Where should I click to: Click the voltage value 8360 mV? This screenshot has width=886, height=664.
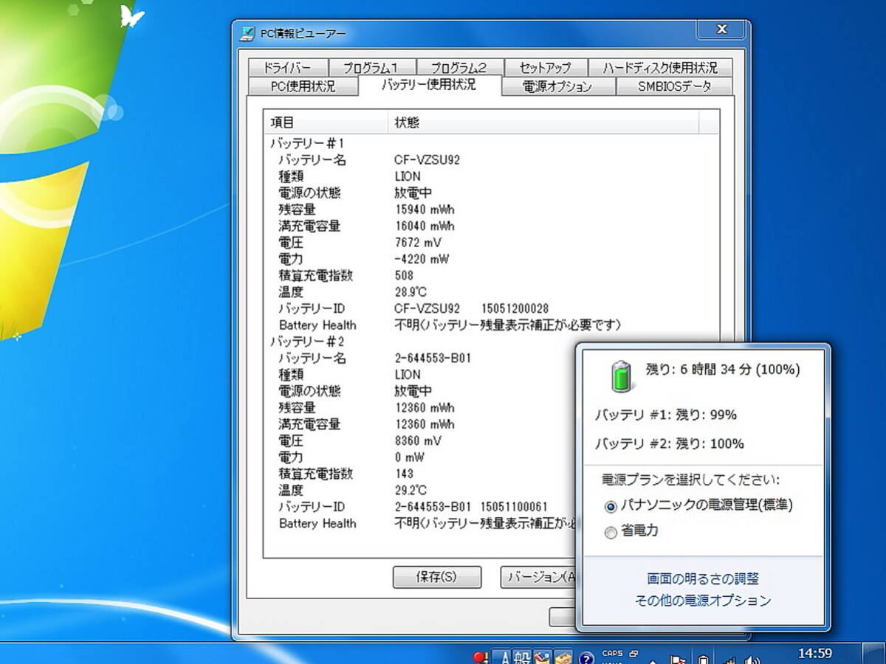coord(419,440)
